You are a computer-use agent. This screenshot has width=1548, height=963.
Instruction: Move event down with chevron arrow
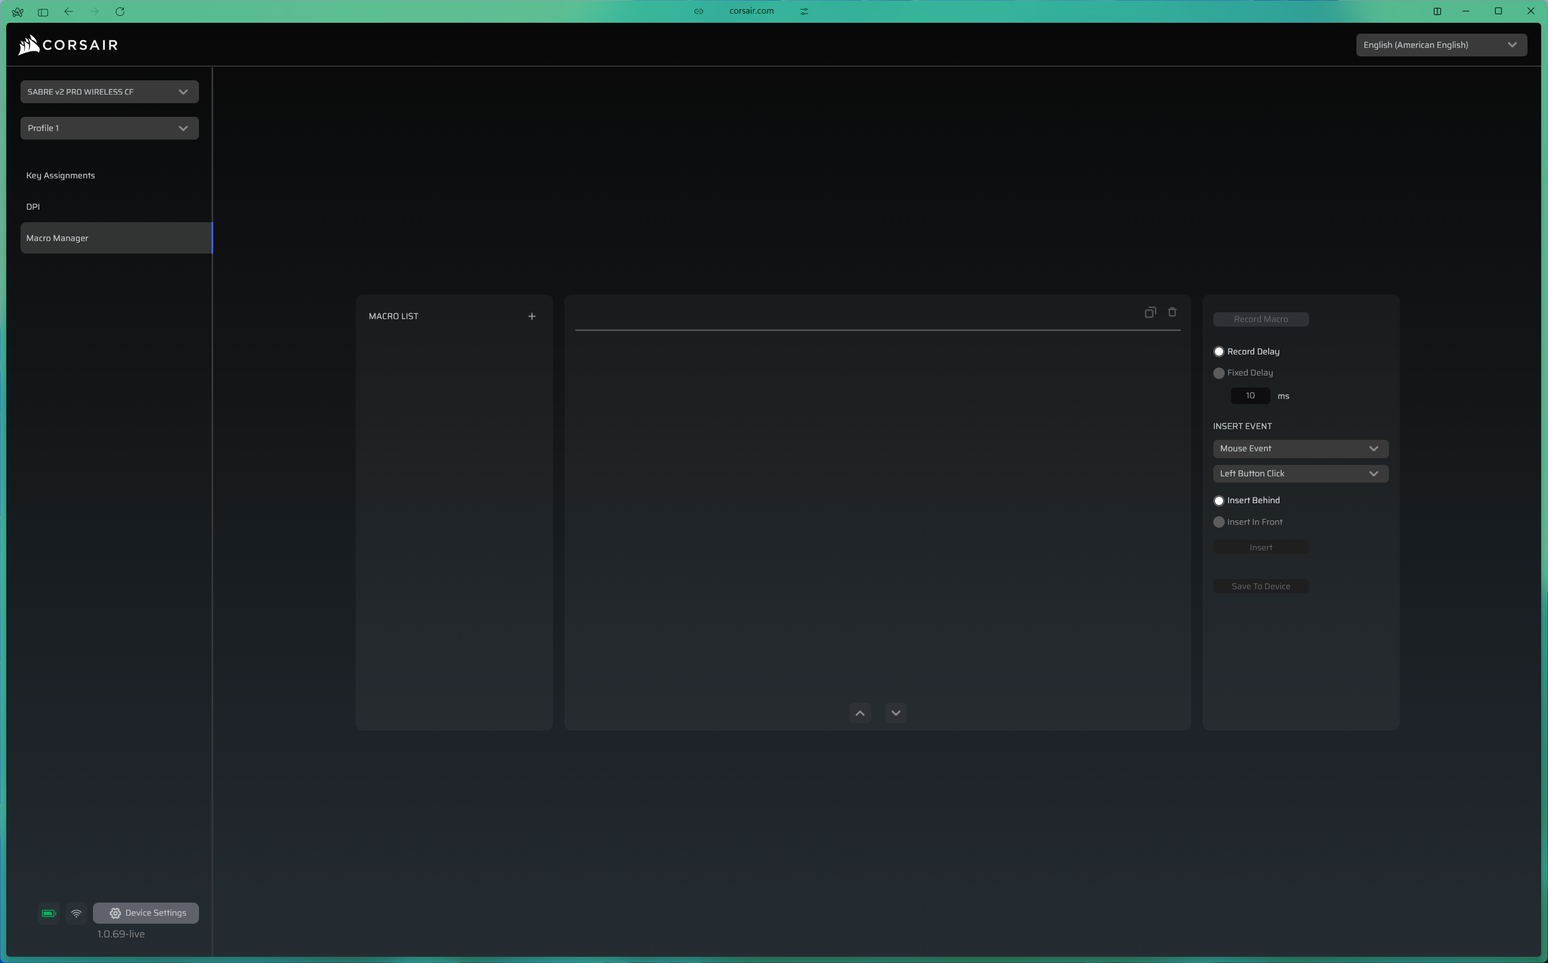click(x=895, y=713)
